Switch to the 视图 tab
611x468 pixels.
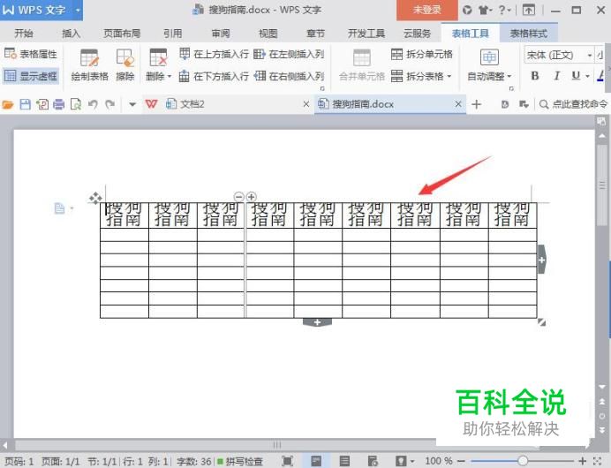click(268, 34)
